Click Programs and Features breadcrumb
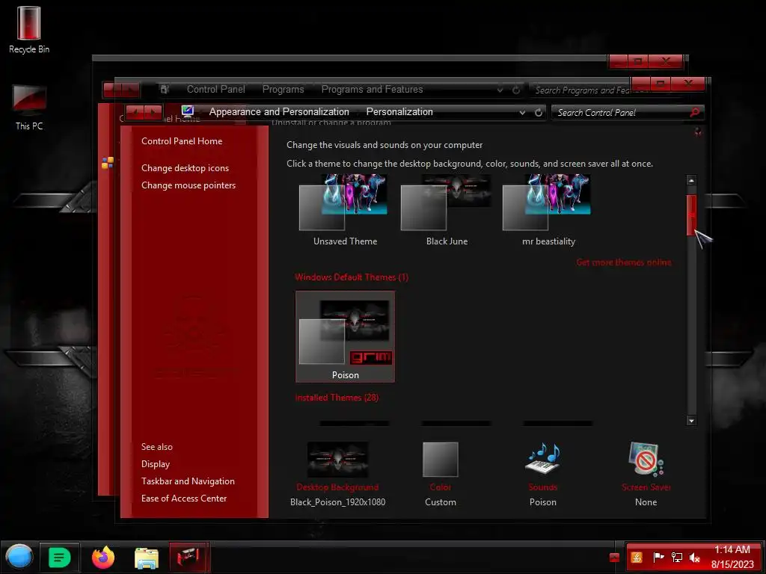The width and height of the screenshot is (766, 574). (372, 90)
